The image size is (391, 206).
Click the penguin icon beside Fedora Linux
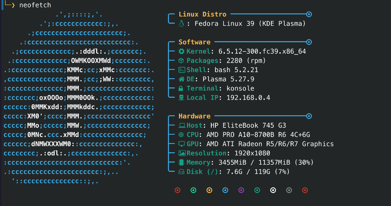tap(182, 24)
